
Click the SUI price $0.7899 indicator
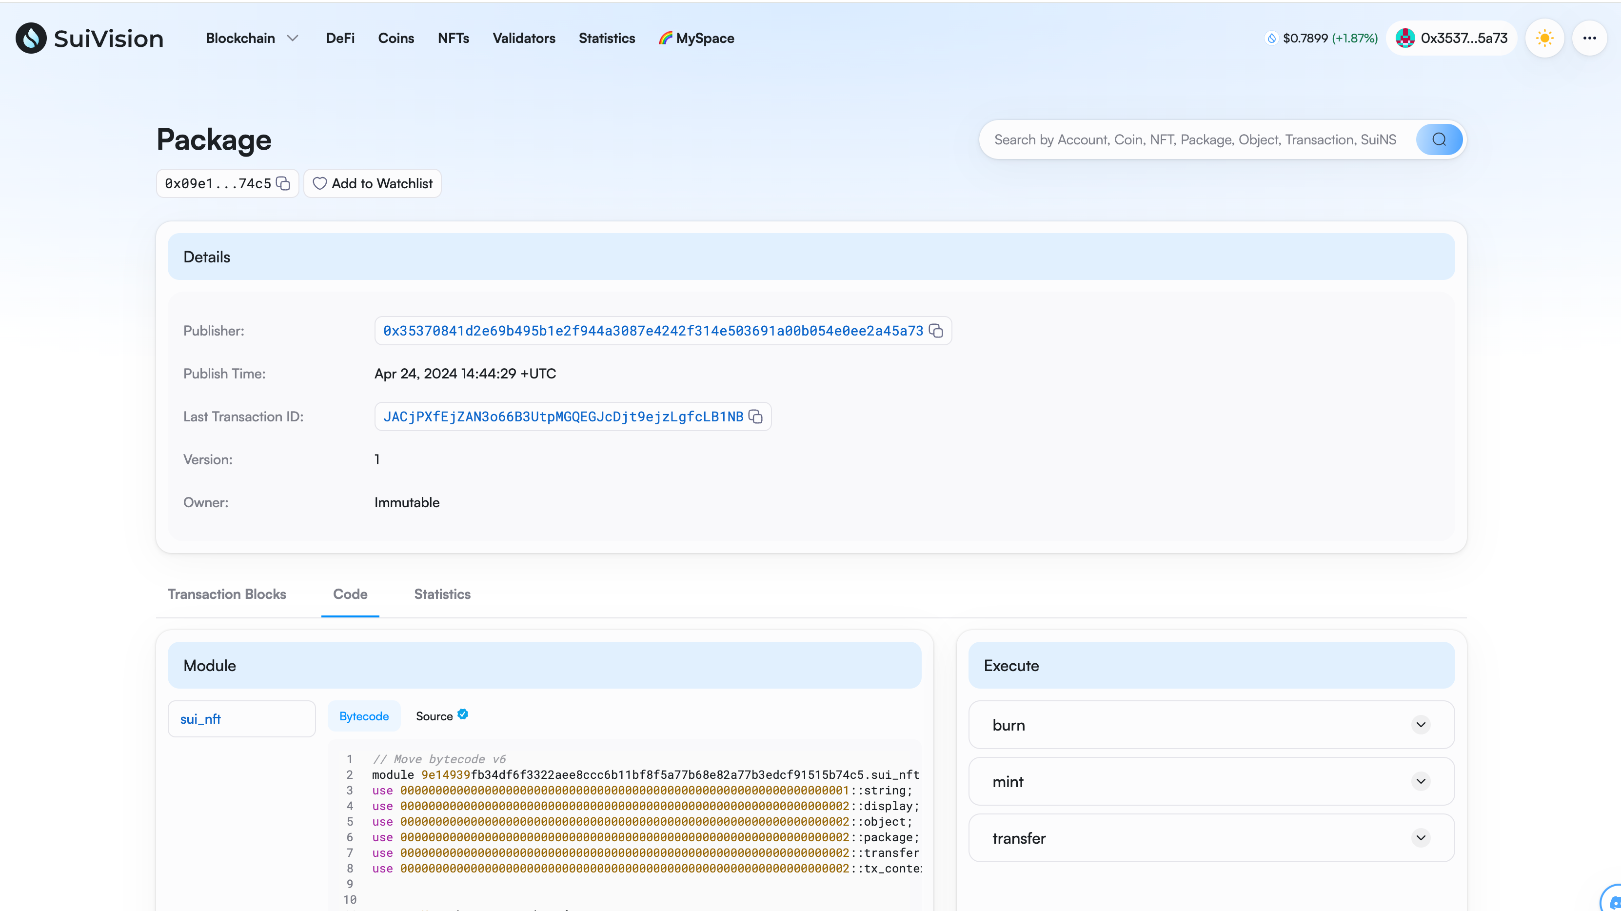click(1321, 39)
